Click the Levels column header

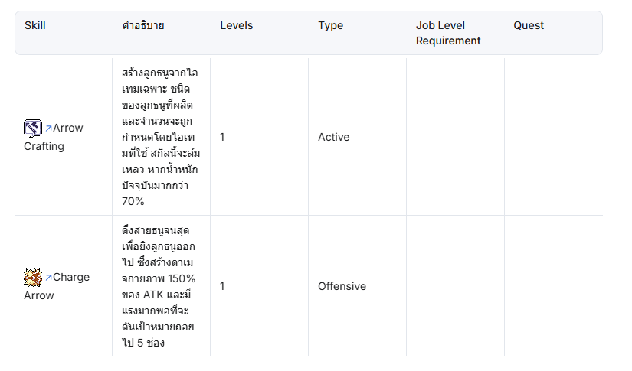[237, 25]
